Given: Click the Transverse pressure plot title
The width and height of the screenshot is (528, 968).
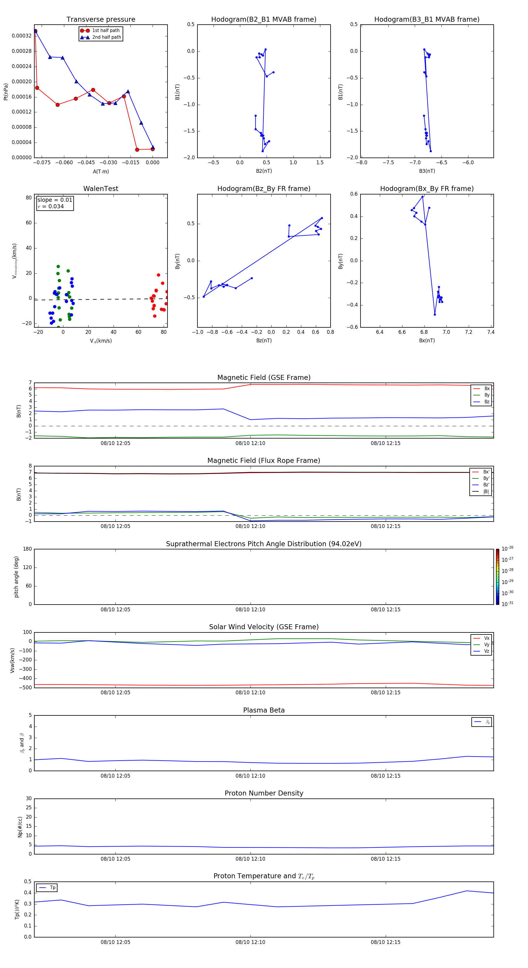Looking at the screenshot, I should [x=101, y=19].
